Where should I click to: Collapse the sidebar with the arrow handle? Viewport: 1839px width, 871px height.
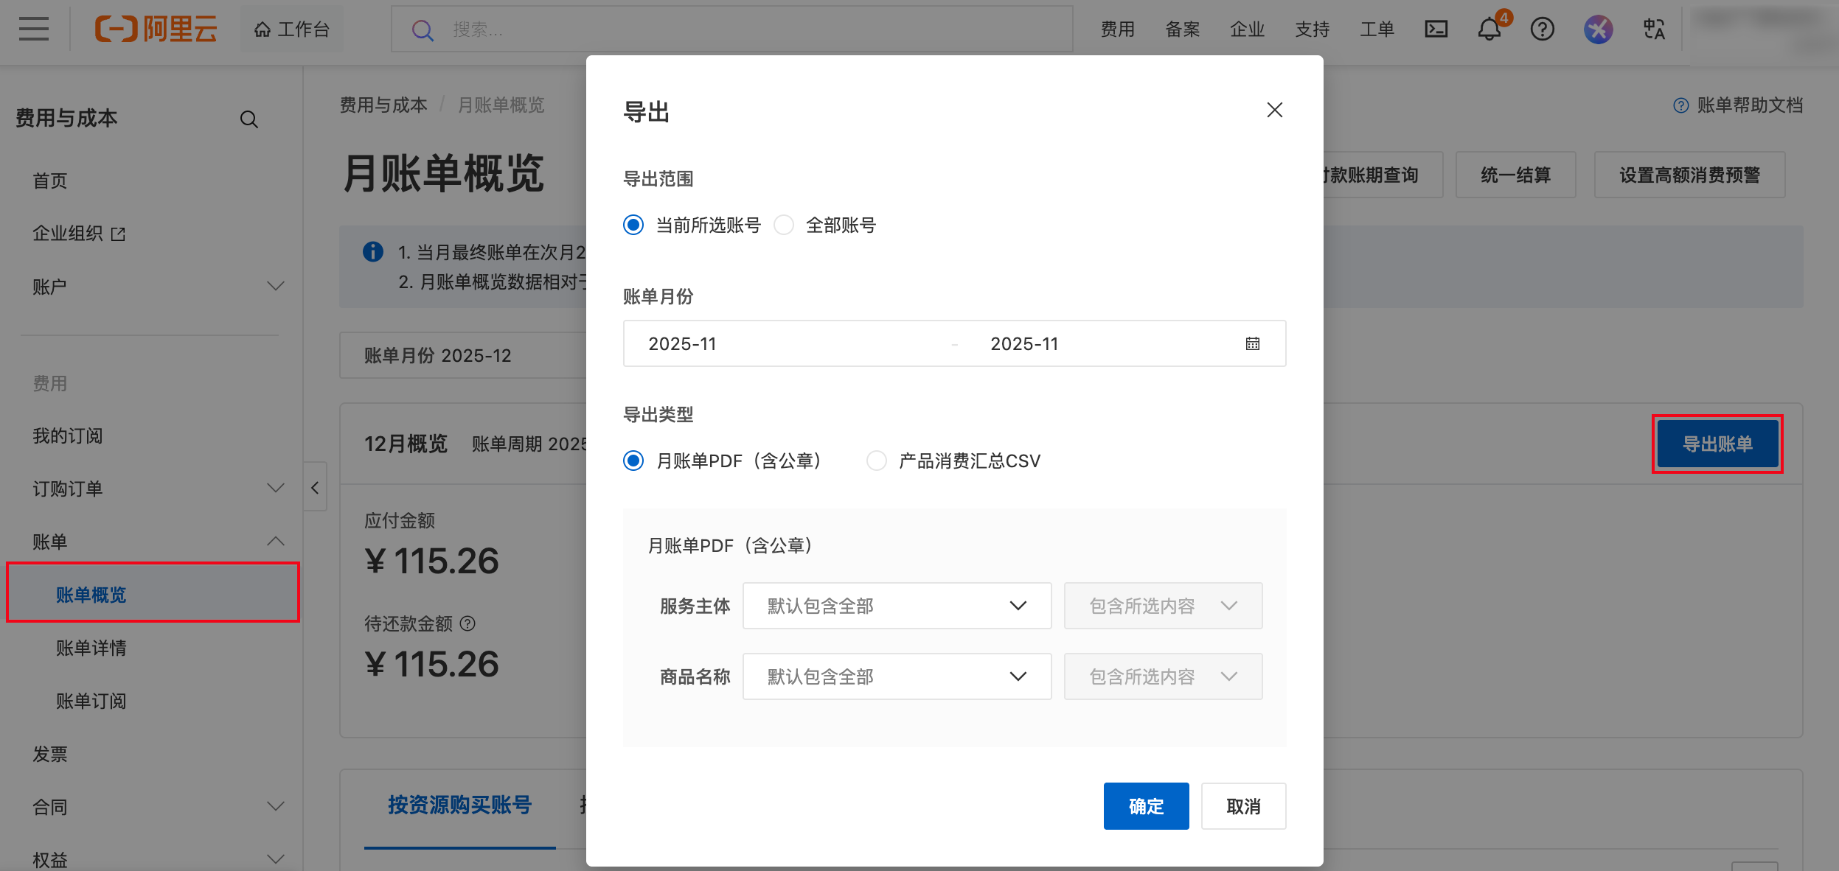315,488
